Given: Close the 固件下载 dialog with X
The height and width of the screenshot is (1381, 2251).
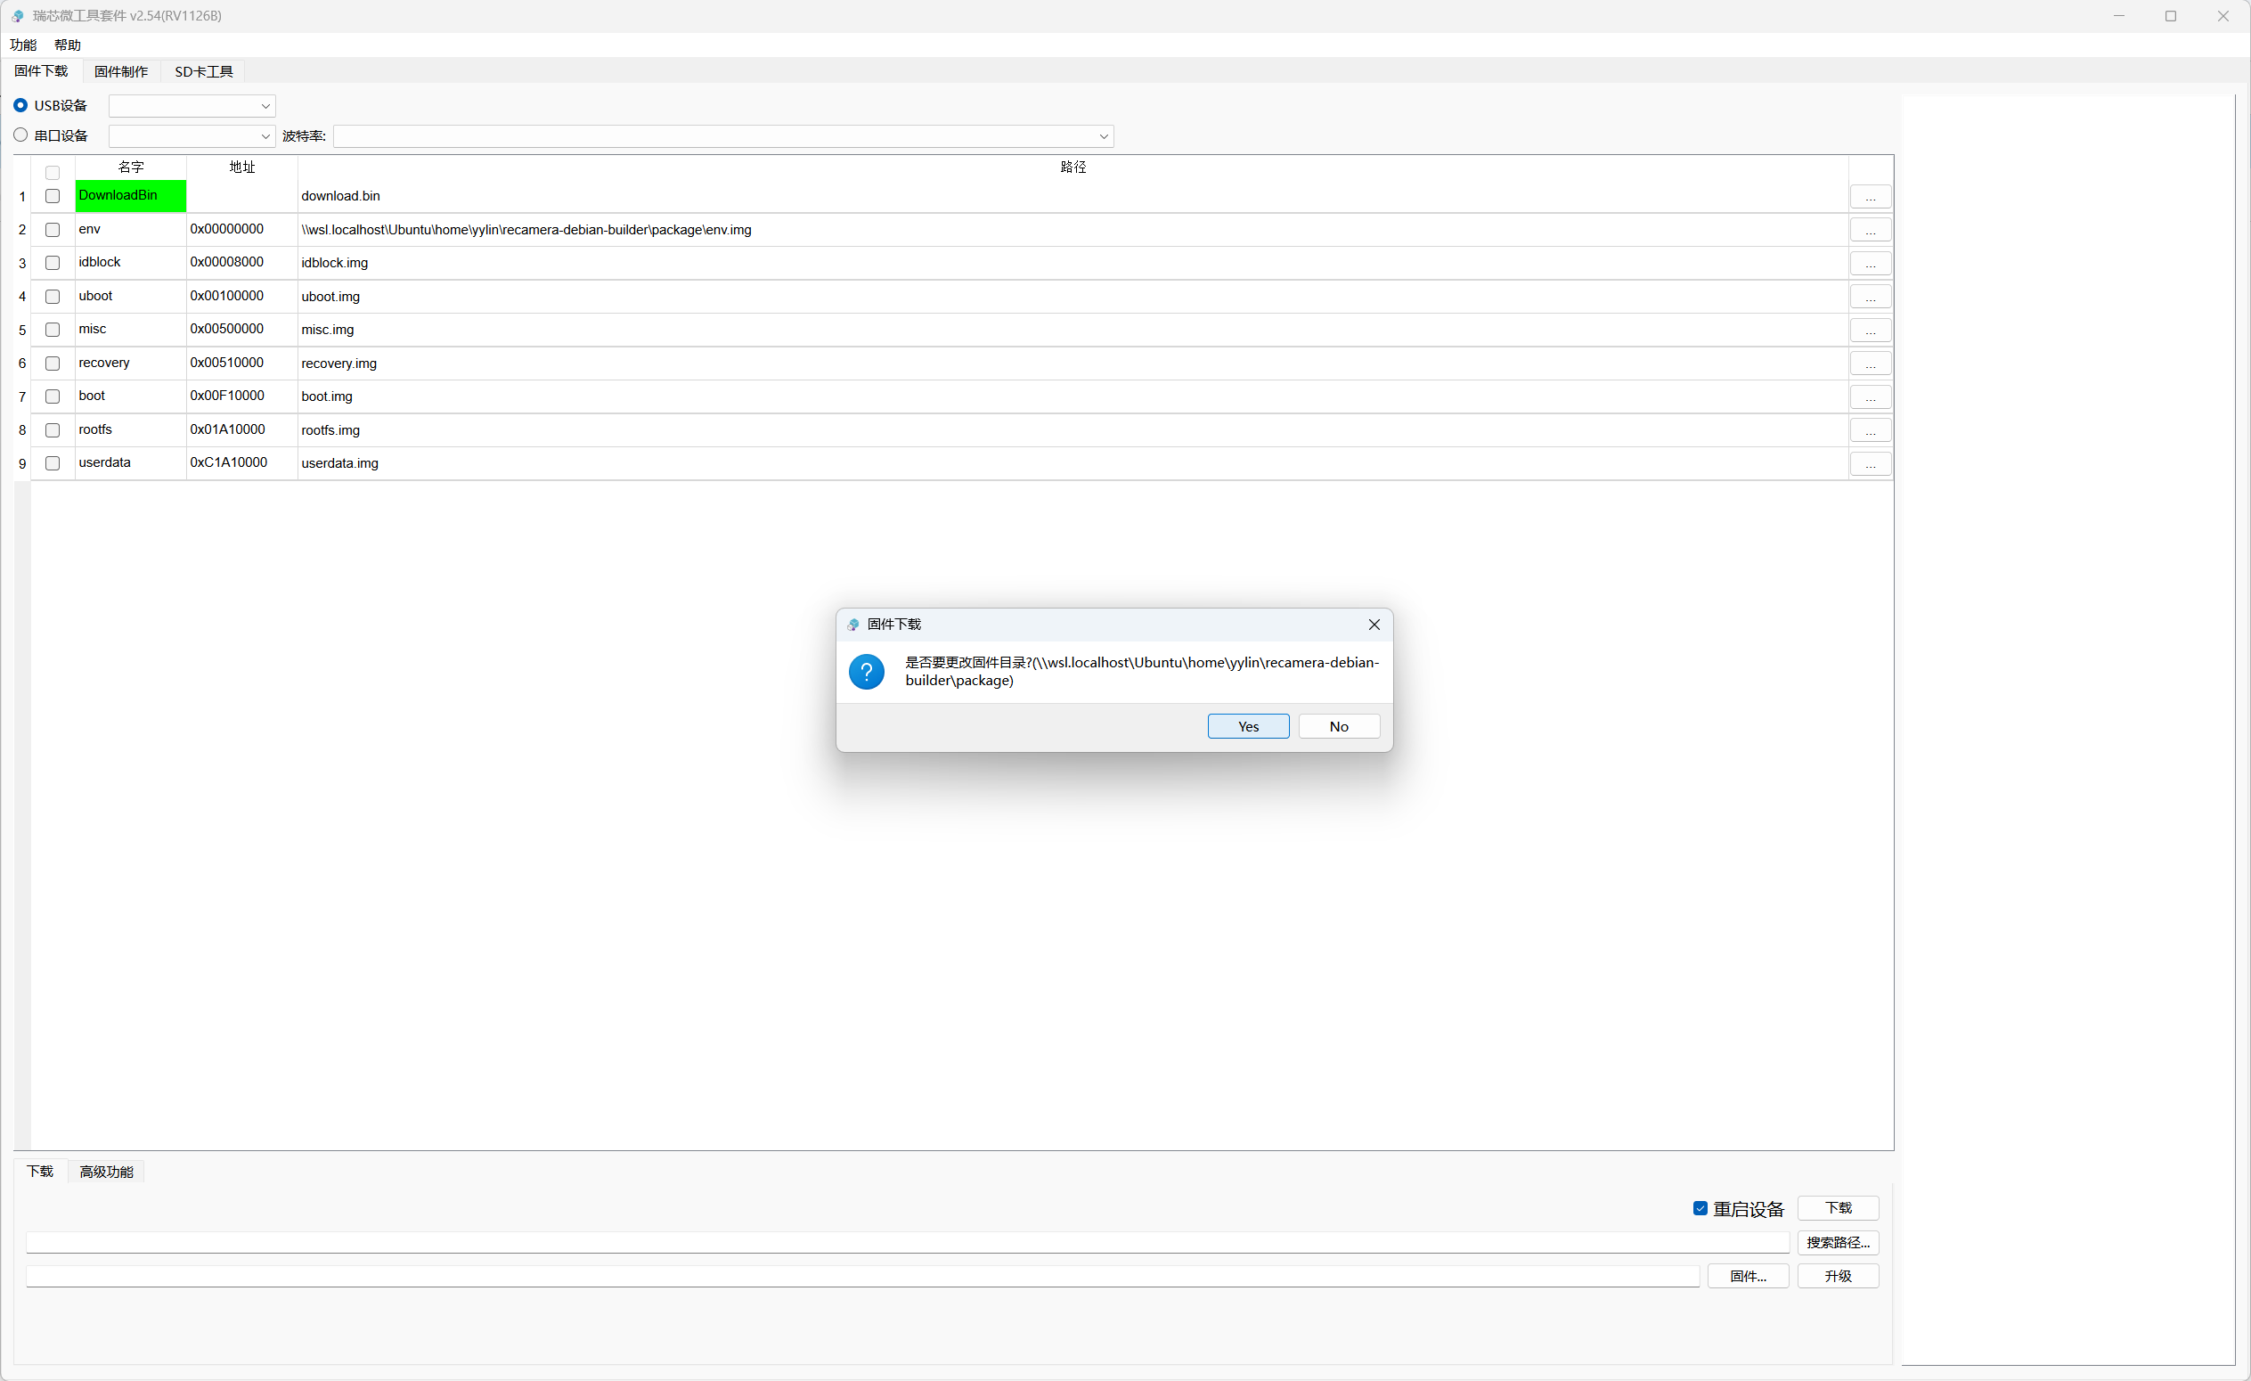Looking at the screenshot, I should 1374,625.
